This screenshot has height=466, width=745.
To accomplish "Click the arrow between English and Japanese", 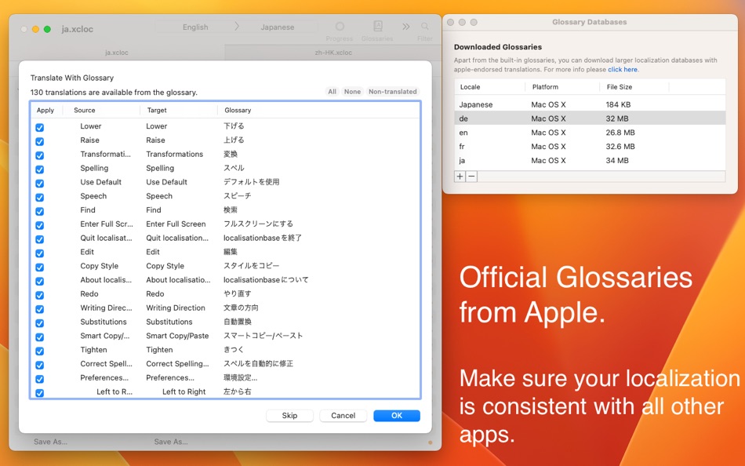I will coord(237,27).
